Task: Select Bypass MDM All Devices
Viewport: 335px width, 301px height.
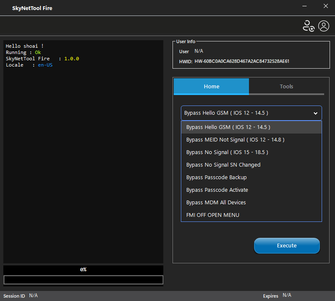Action: coord(216,202)
